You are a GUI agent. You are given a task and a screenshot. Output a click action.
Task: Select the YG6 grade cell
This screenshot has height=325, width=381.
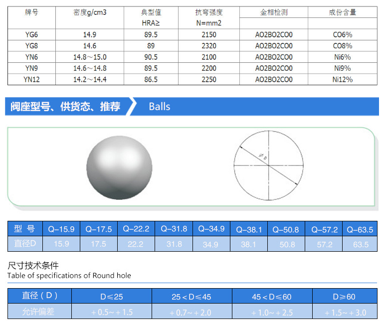[x=31, y=35]
